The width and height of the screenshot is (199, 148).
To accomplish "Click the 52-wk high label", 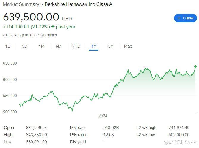I will pyautogui.click(x=146, y=128).
